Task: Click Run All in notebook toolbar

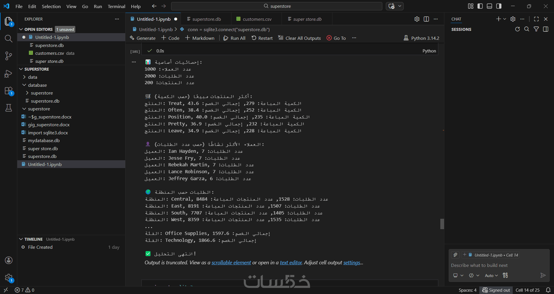Action: pos(234,38)
